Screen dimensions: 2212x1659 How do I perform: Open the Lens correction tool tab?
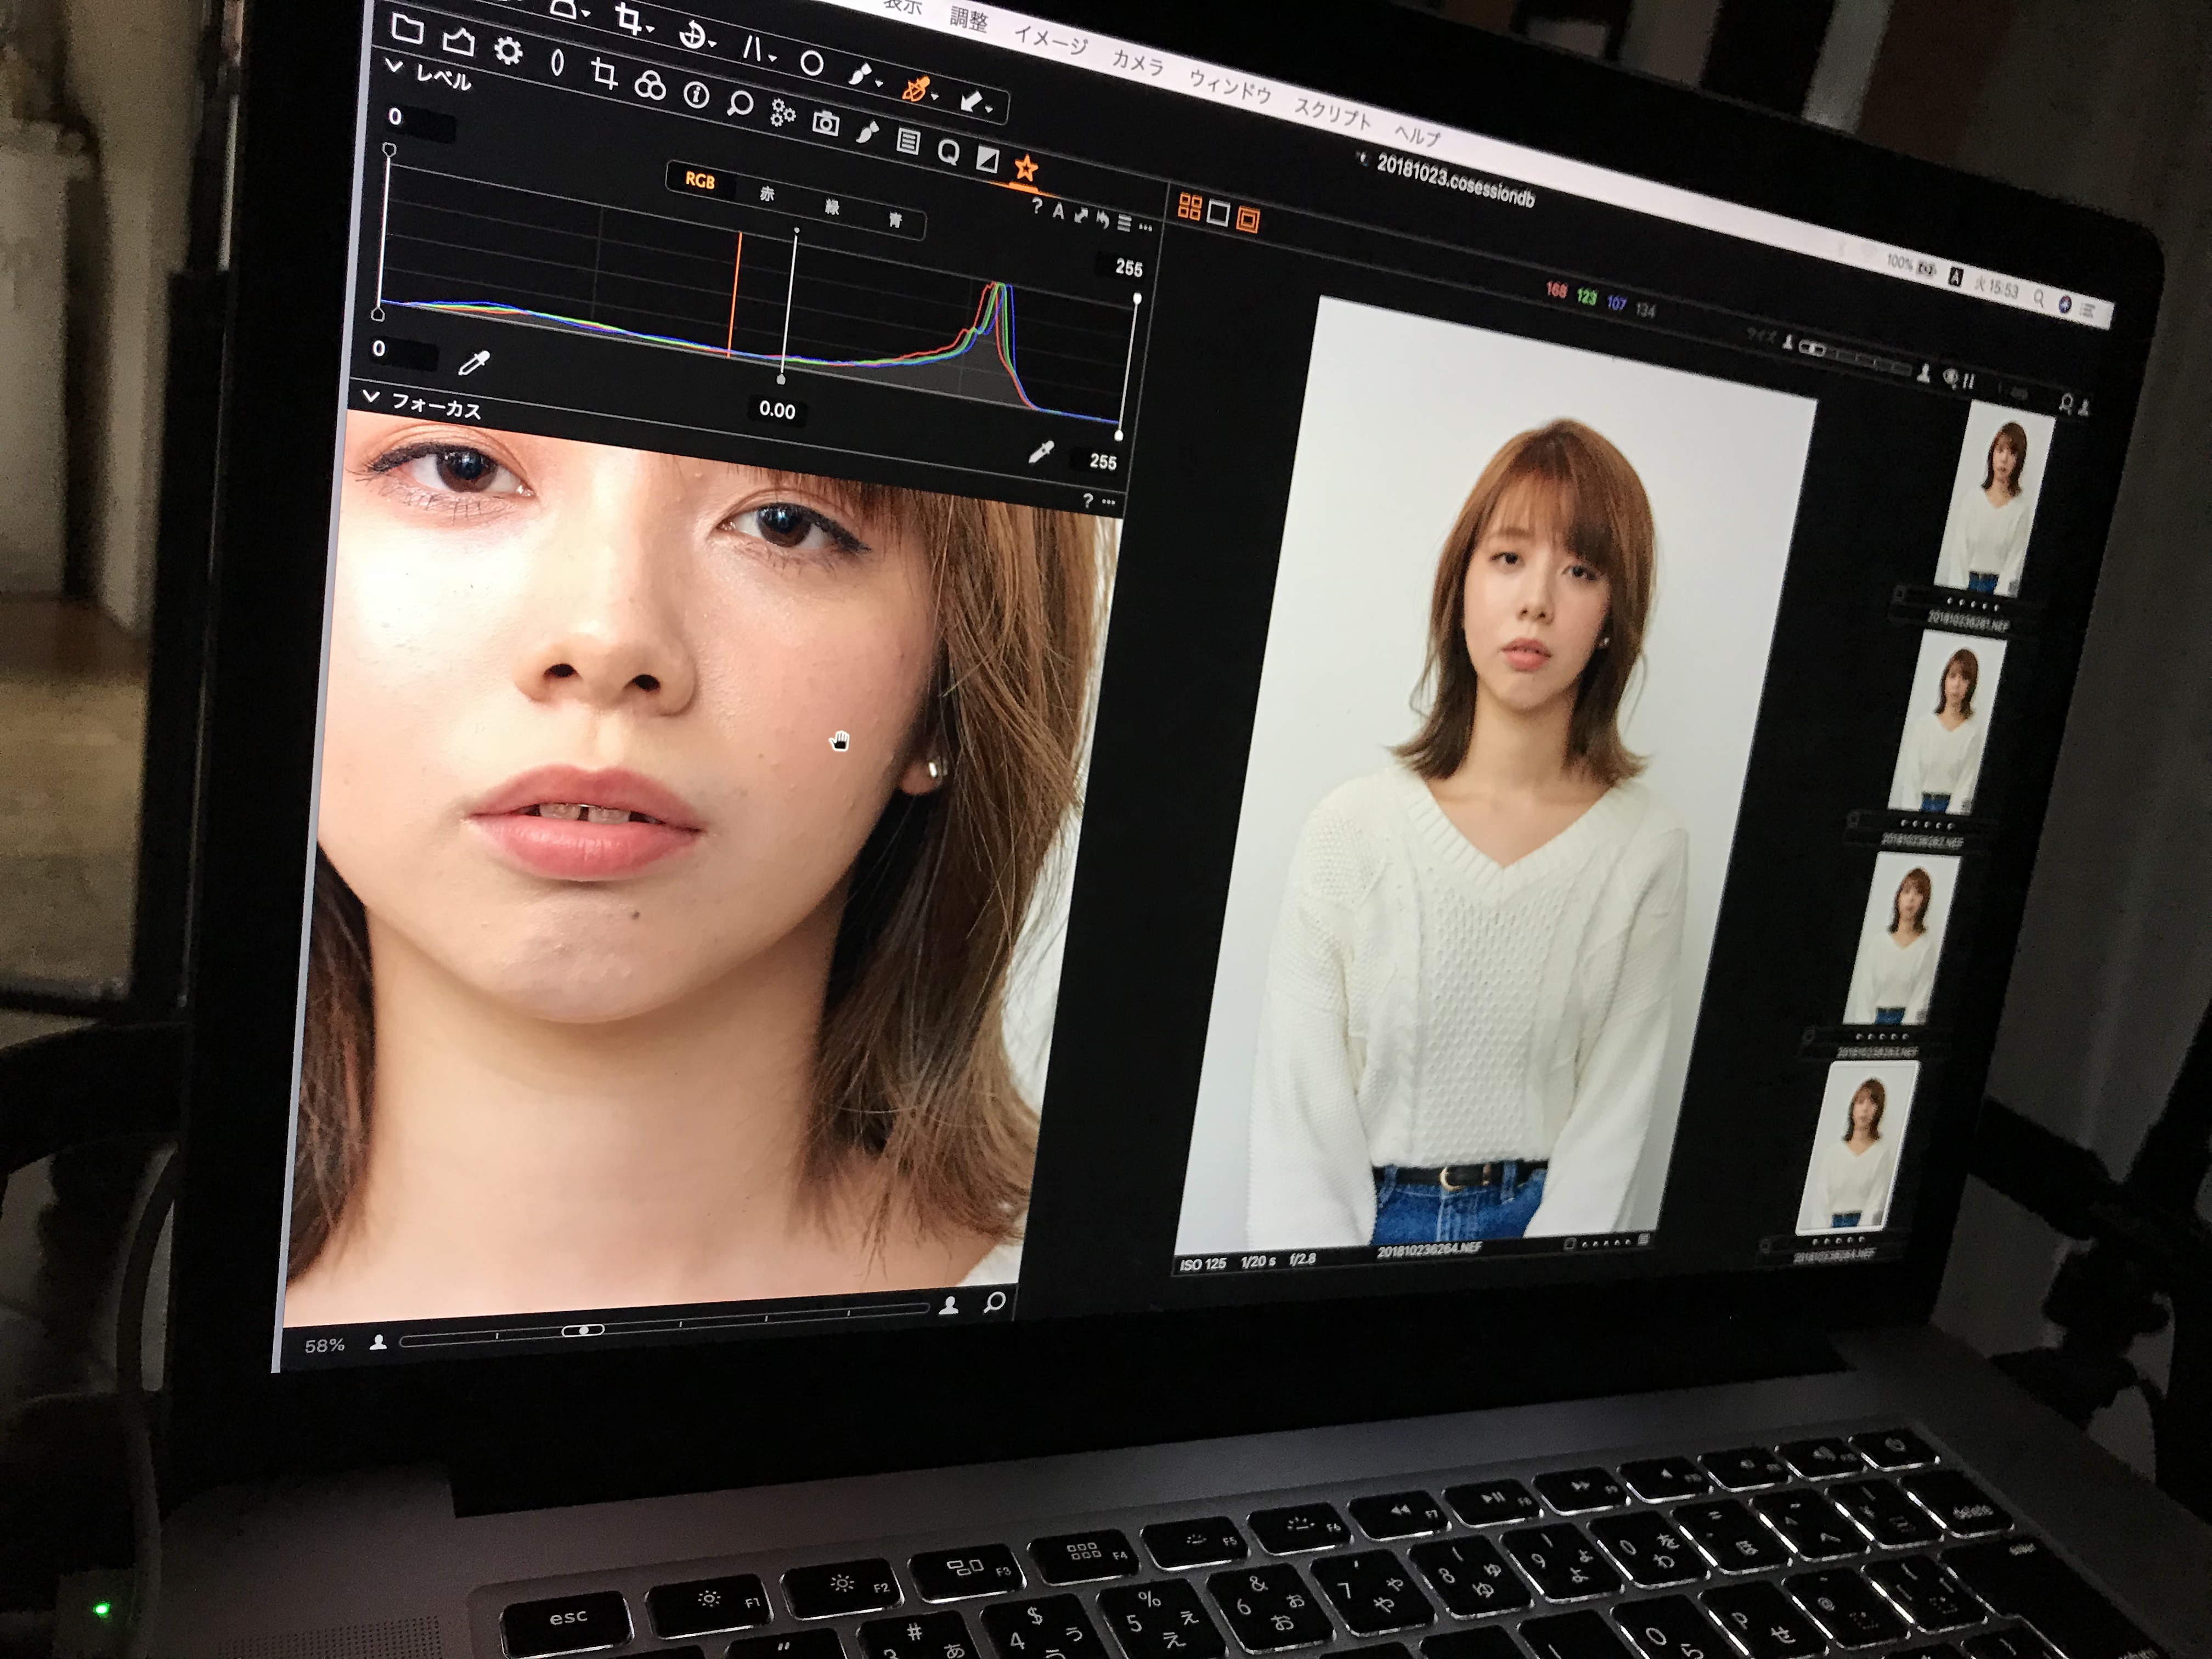click(x=557, y=63)
